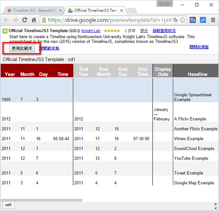This screenshot has height=211, width=219.
Task: Click the January — February display date cell
Action: click(162, 114)
